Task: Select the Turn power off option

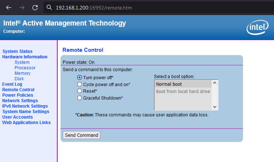Action: click(80, 77)
